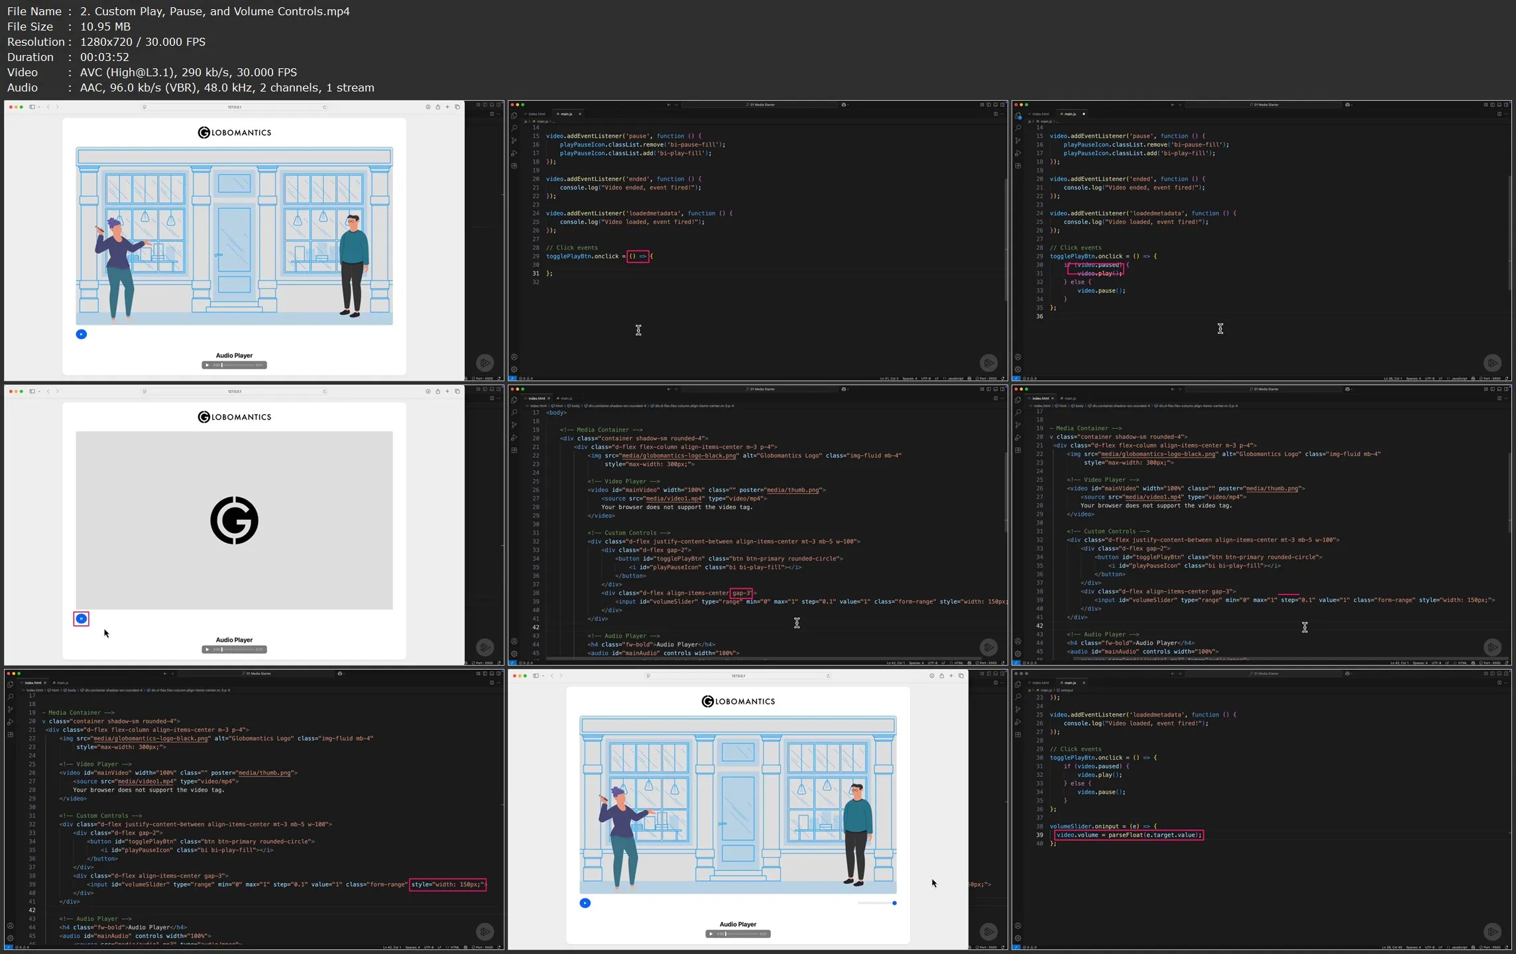
Task: Open Safari sidebar dropdown chevron in volume slider frame
Action: point(543,676)
